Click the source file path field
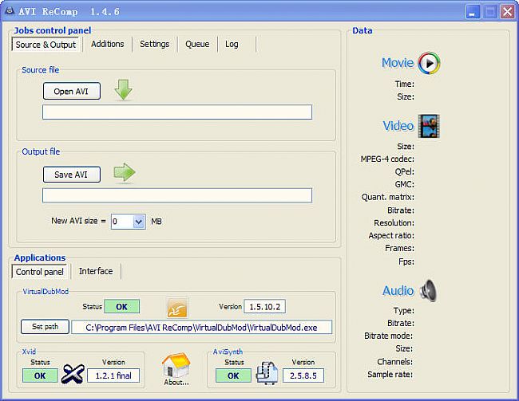519x401 pixels. click(x=177, y=112)
